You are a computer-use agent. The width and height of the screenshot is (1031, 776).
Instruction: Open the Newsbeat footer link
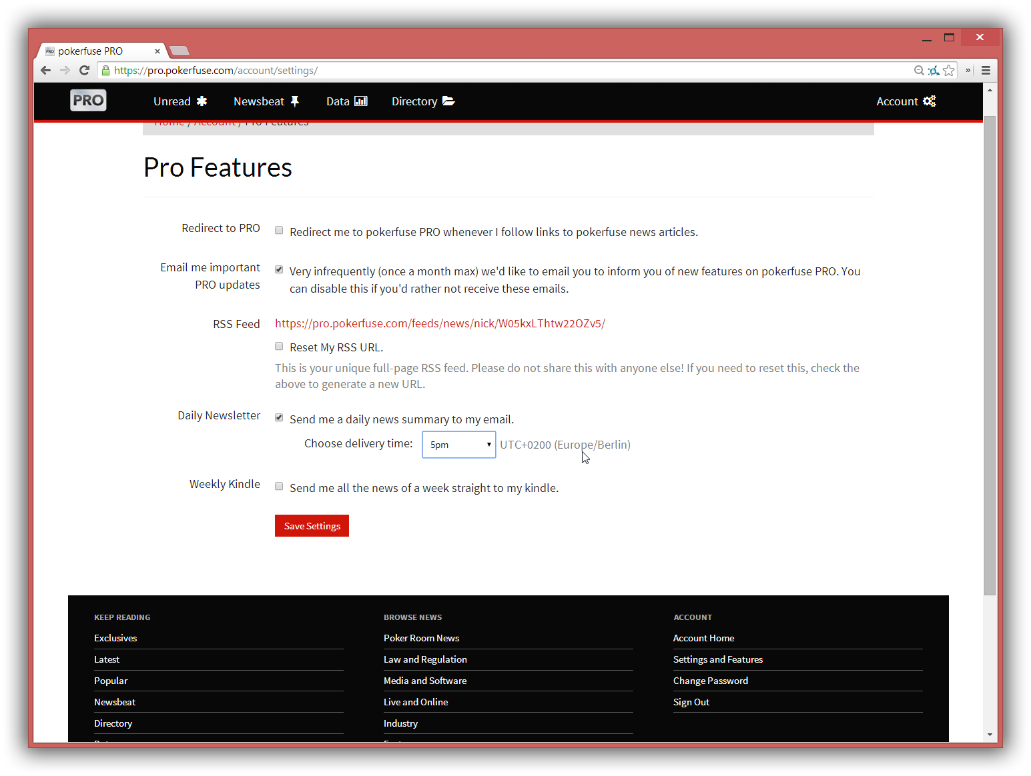(115, 702)
